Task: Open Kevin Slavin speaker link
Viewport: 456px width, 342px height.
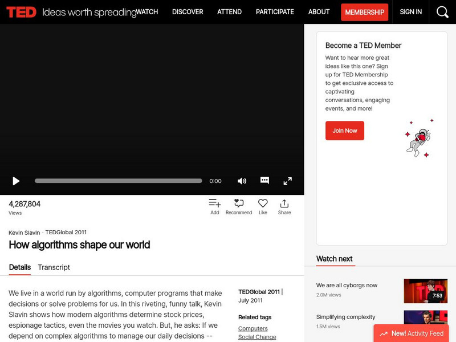Action: (x=24, y=233)
